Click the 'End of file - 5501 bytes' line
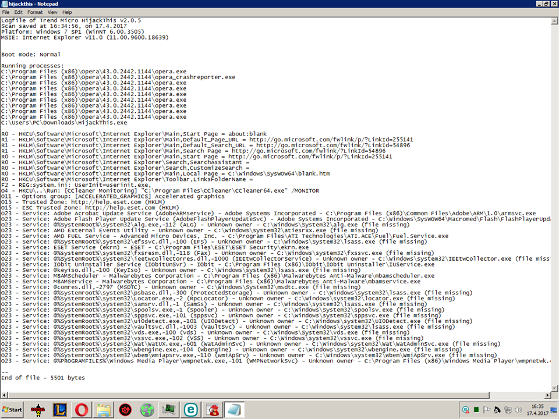 43,378
